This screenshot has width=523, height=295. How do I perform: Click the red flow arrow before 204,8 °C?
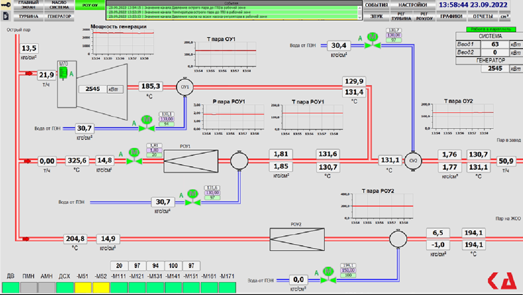[26, 239]
